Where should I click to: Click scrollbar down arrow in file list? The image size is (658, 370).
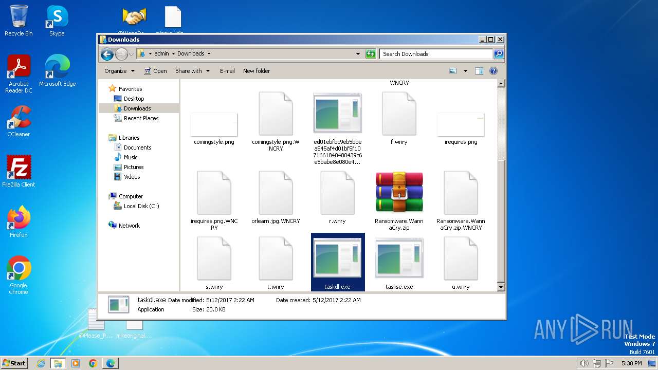[501, 287]
